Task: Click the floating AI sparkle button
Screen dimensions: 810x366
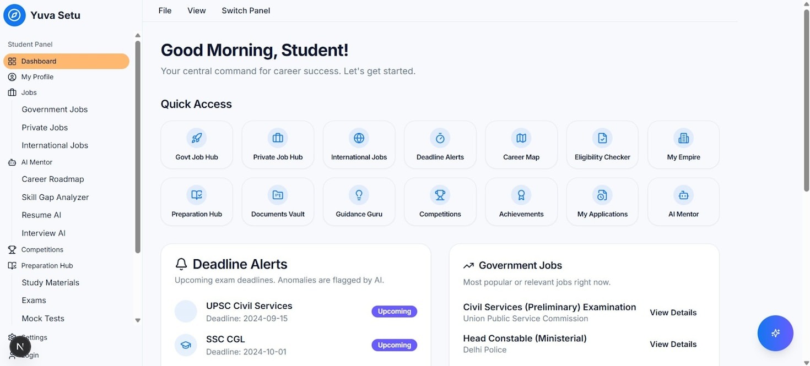Action: click(x=775, y=333)
